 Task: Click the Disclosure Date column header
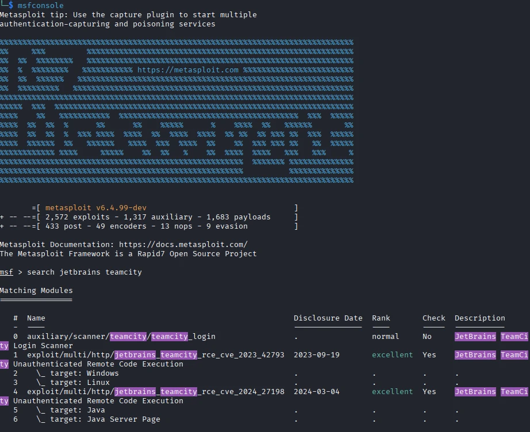click(328, 318)
